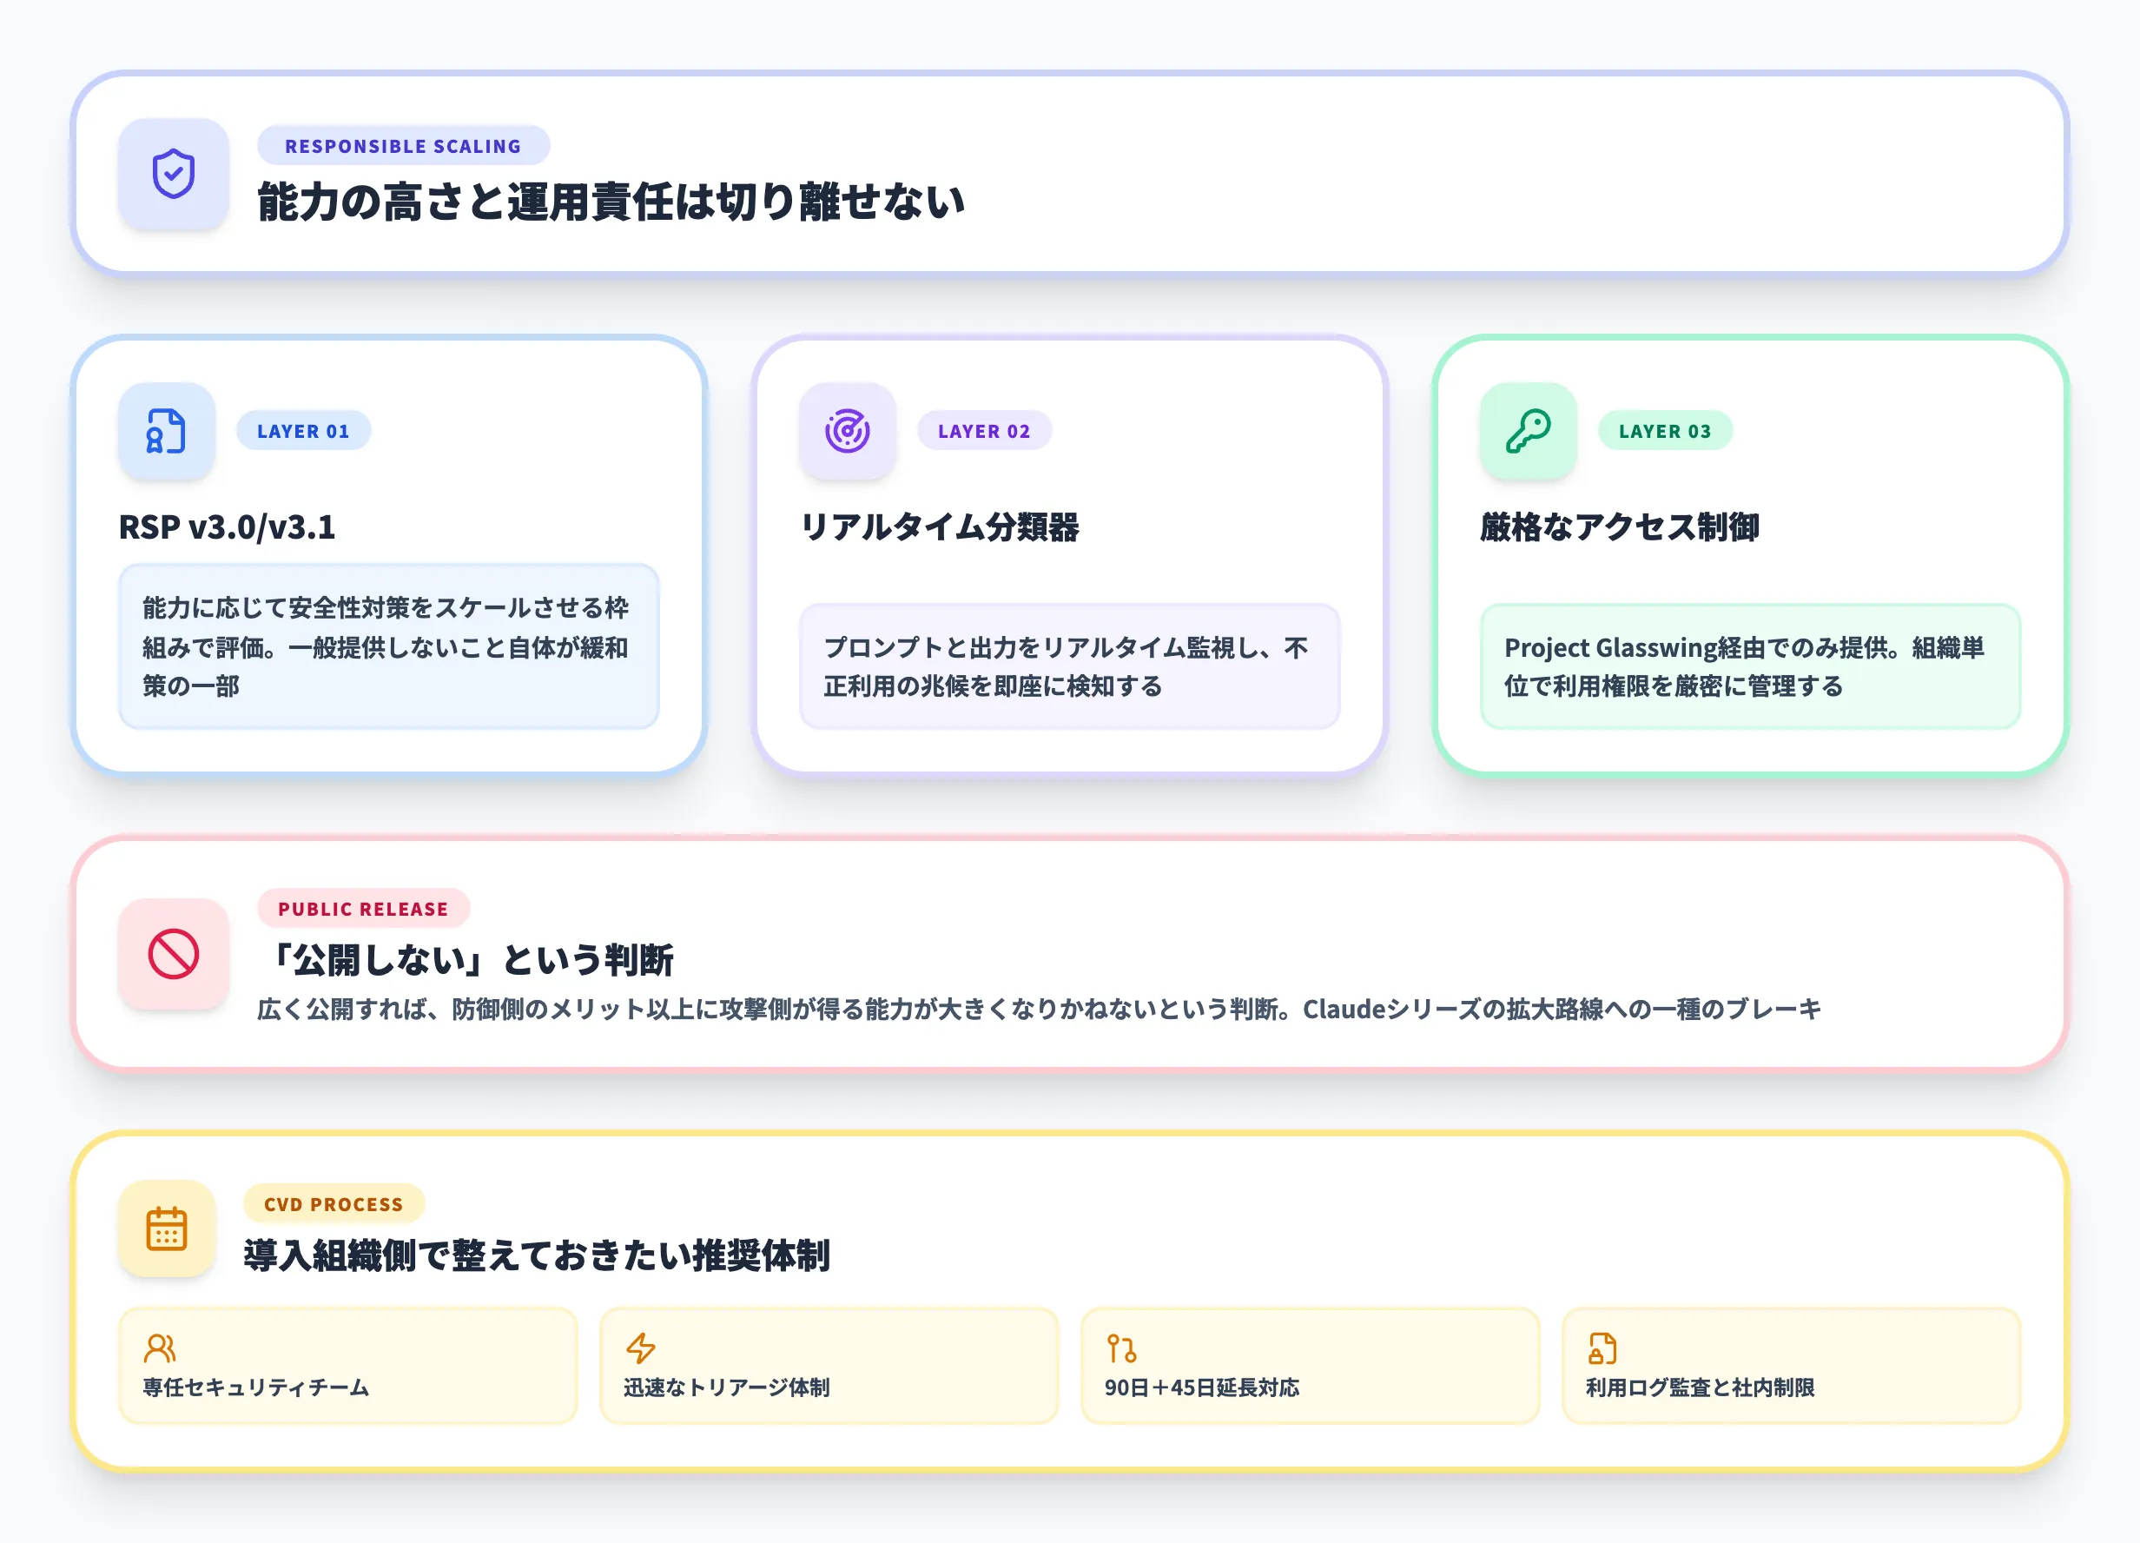Select the person icon for 専任セキュリティチーム
Screen dimensions: 2140x1543
(159, 1348)
